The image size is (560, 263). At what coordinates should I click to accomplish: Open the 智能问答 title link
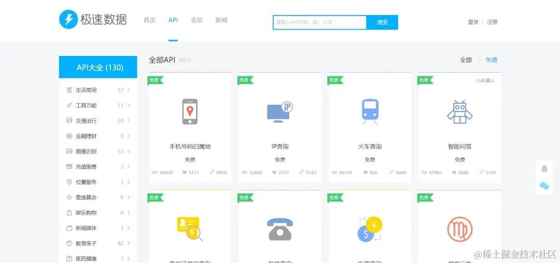click(459, 146)
